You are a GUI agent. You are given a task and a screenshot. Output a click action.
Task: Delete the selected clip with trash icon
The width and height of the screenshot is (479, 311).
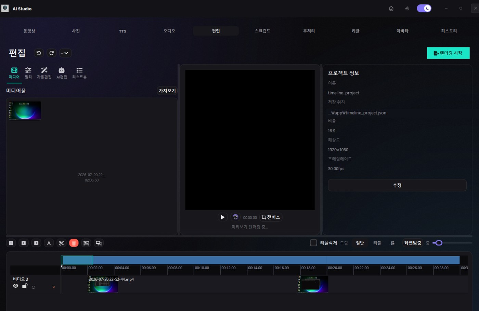coord(74,243)
